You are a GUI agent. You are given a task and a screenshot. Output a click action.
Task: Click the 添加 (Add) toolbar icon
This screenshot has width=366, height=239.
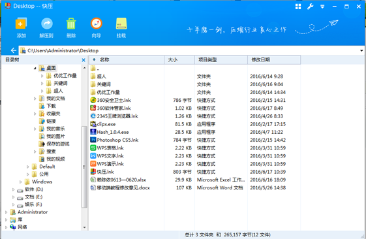(21, 24)
